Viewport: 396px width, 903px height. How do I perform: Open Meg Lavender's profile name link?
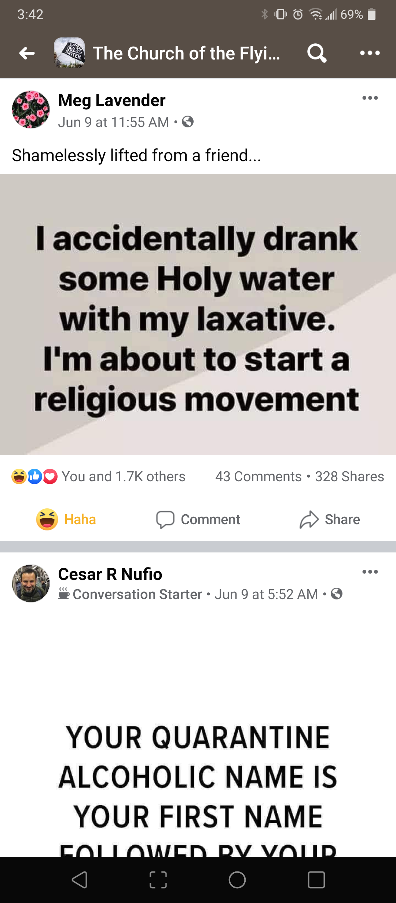click(x=112, y=100)
